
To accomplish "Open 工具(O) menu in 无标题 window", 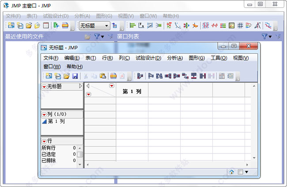I will 219,58.
